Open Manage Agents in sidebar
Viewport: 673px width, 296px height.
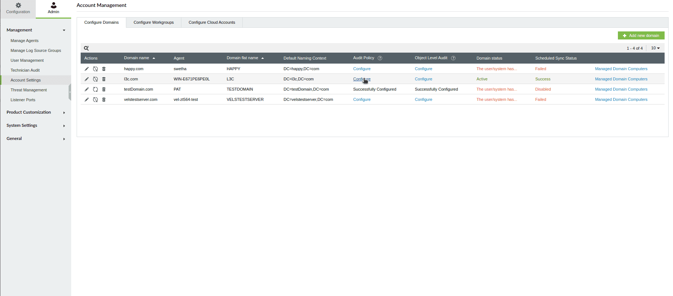click(24, 41)
